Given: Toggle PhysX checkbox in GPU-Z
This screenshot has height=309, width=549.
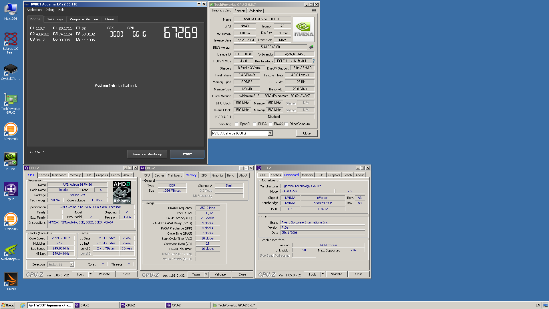Looking at the screenshot, I should point(270,124).
